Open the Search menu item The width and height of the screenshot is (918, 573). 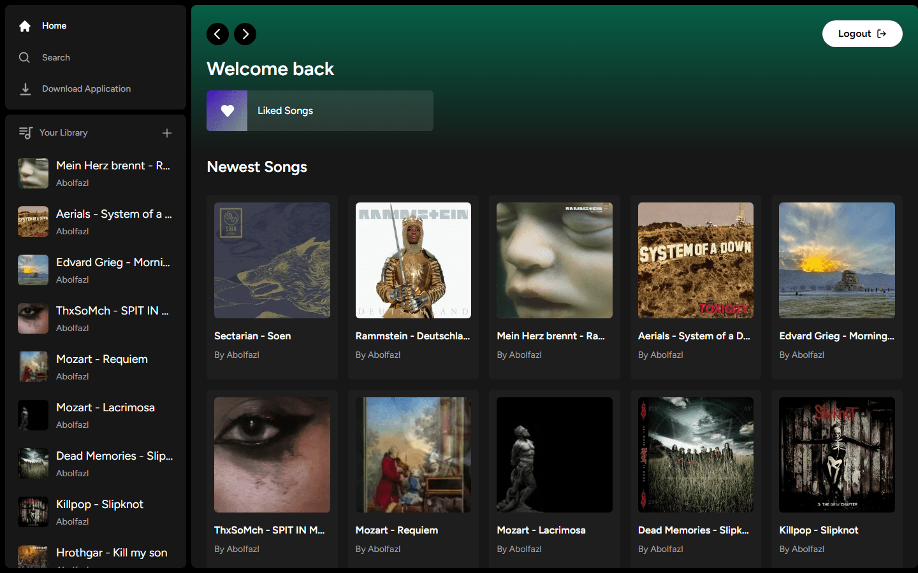[x=96, y=57]
